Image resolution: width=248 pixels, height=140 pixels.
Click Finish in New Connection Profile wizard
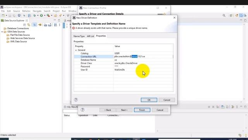click(142, 110)
